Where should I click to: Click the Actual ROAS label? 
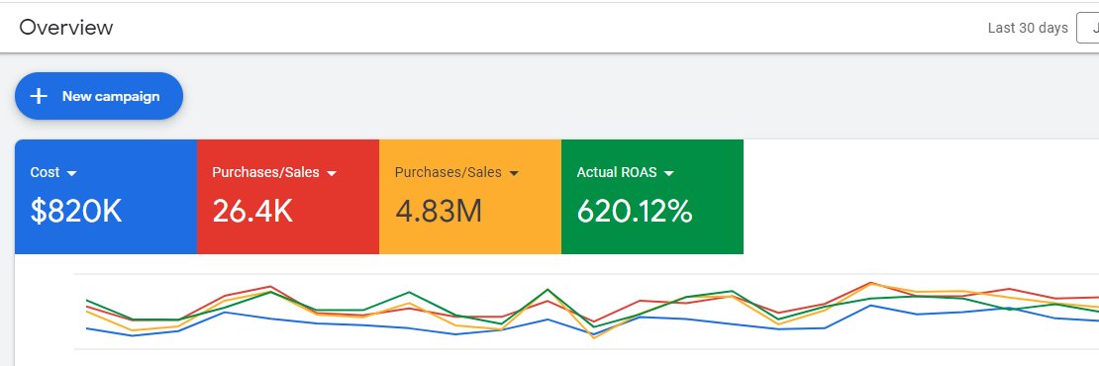(617, 172)
